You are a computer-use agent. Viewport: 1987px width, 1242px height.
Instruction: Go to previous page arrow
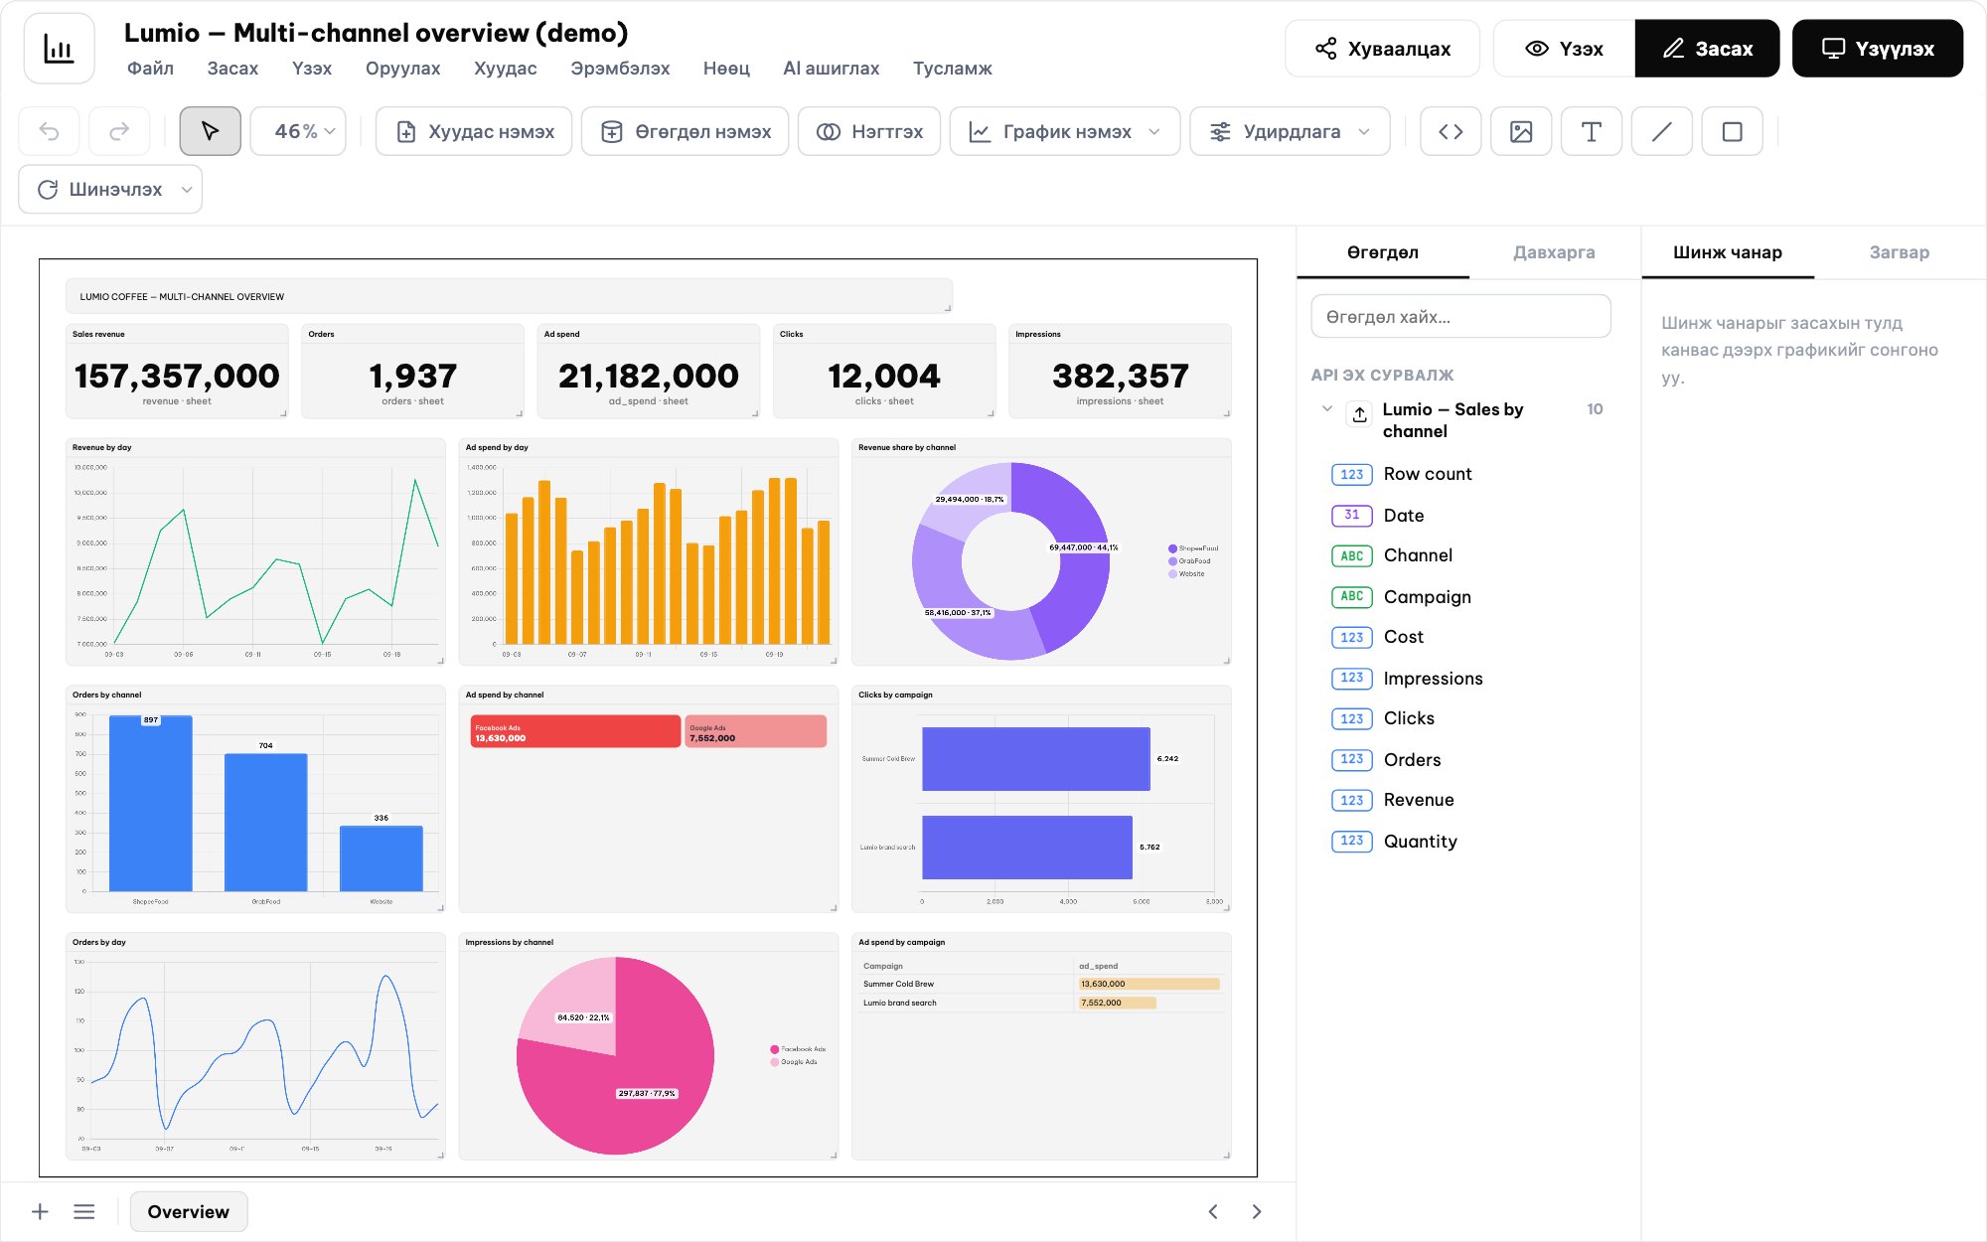click(1213, 1211)
